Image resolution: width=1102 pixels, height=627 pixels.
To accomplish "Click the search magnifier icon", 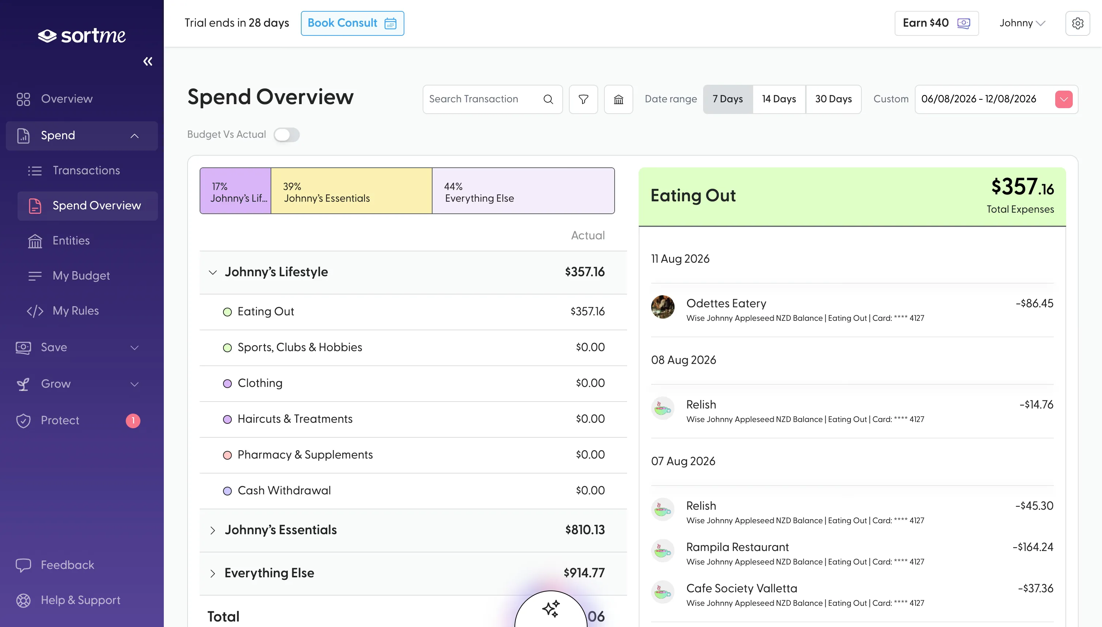I will click(548, 99).
